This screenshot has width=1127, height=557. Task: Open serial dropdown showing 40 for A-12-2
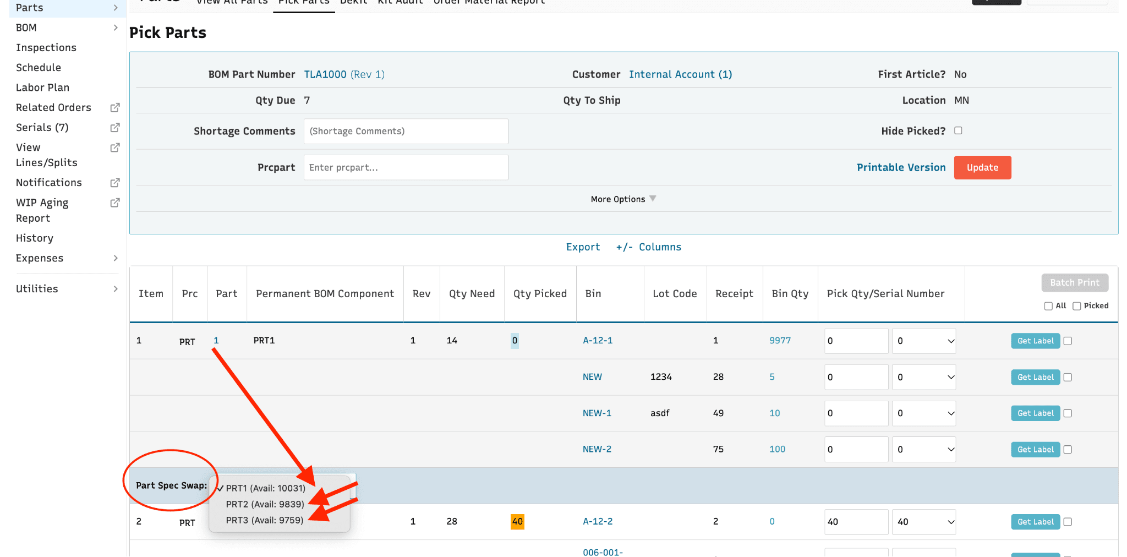(x=924, y=522)
